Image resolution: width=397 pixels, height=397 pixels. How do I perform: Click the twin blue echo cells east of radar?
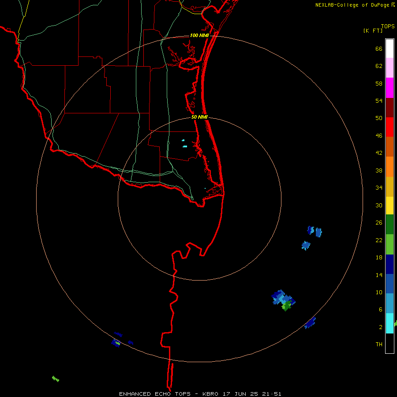[x=315, y=232]
